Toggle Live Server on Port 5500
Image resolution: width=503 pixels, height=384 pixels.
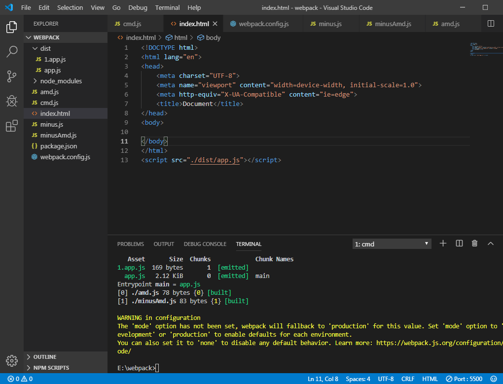pos(465,379)
